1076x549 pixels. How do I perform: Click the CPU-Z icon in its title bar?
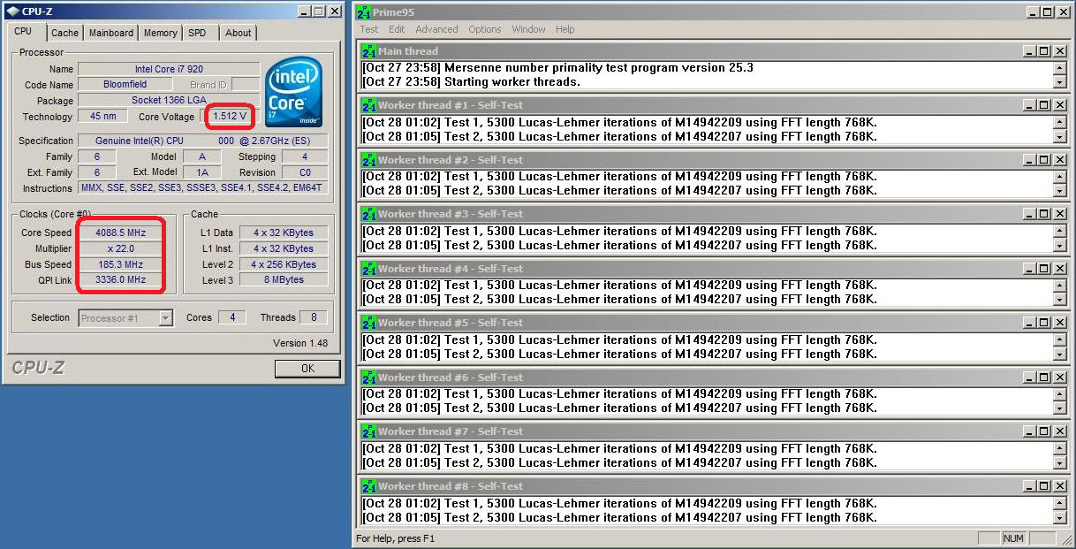tap(12, 11)
